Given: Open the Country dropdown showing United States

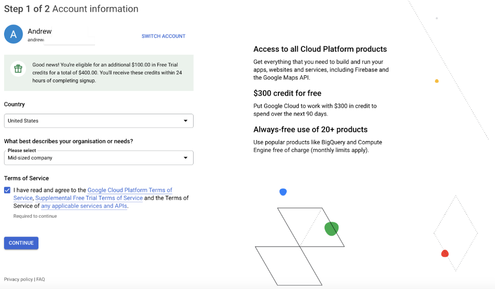Looking at the screenshot, I should pos(99,121).
